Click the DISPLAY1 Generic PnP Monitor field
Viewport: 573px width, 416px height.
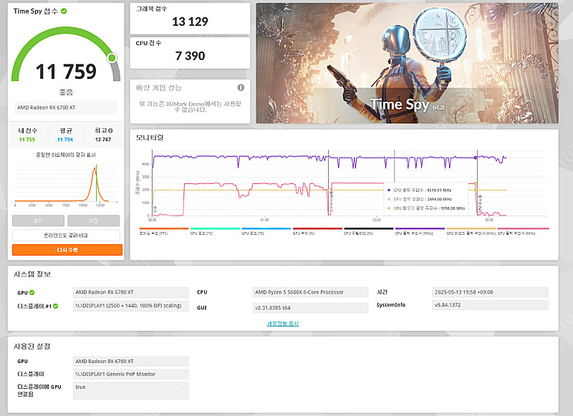coord(131,374)
